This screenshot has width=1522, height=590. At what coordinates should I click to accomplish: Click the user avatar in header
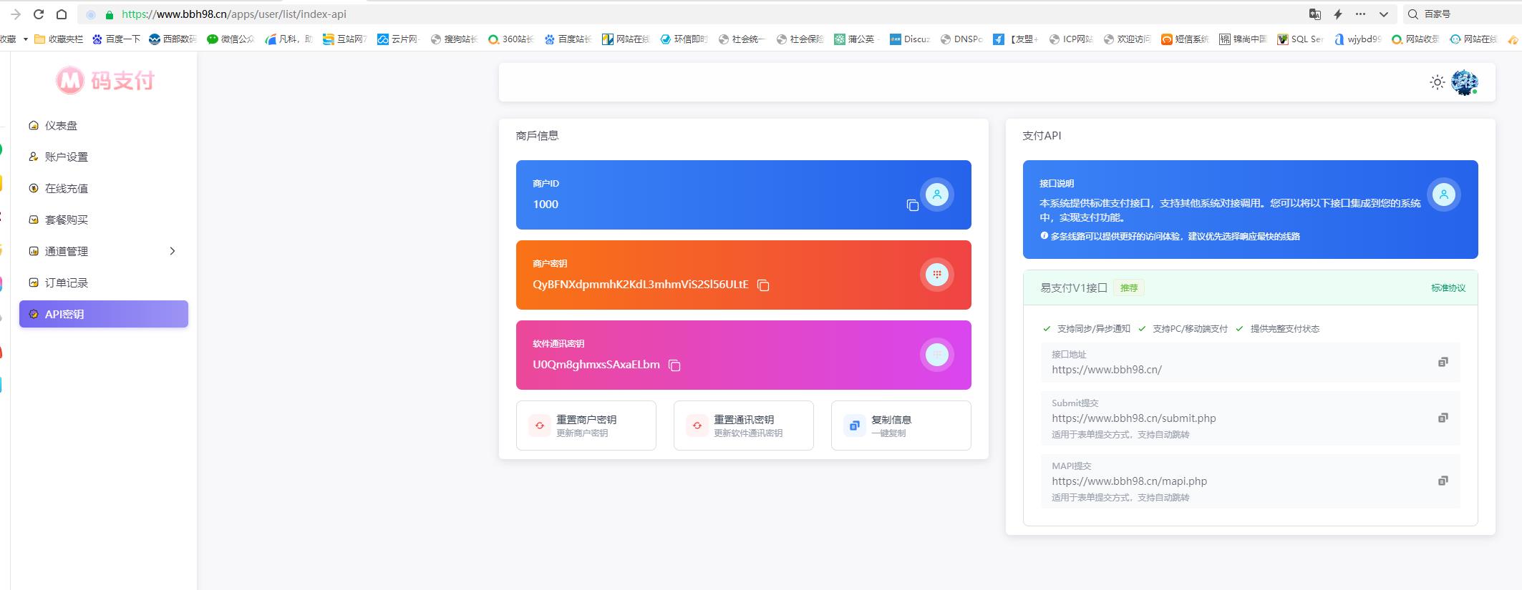tap(1464, 83)
